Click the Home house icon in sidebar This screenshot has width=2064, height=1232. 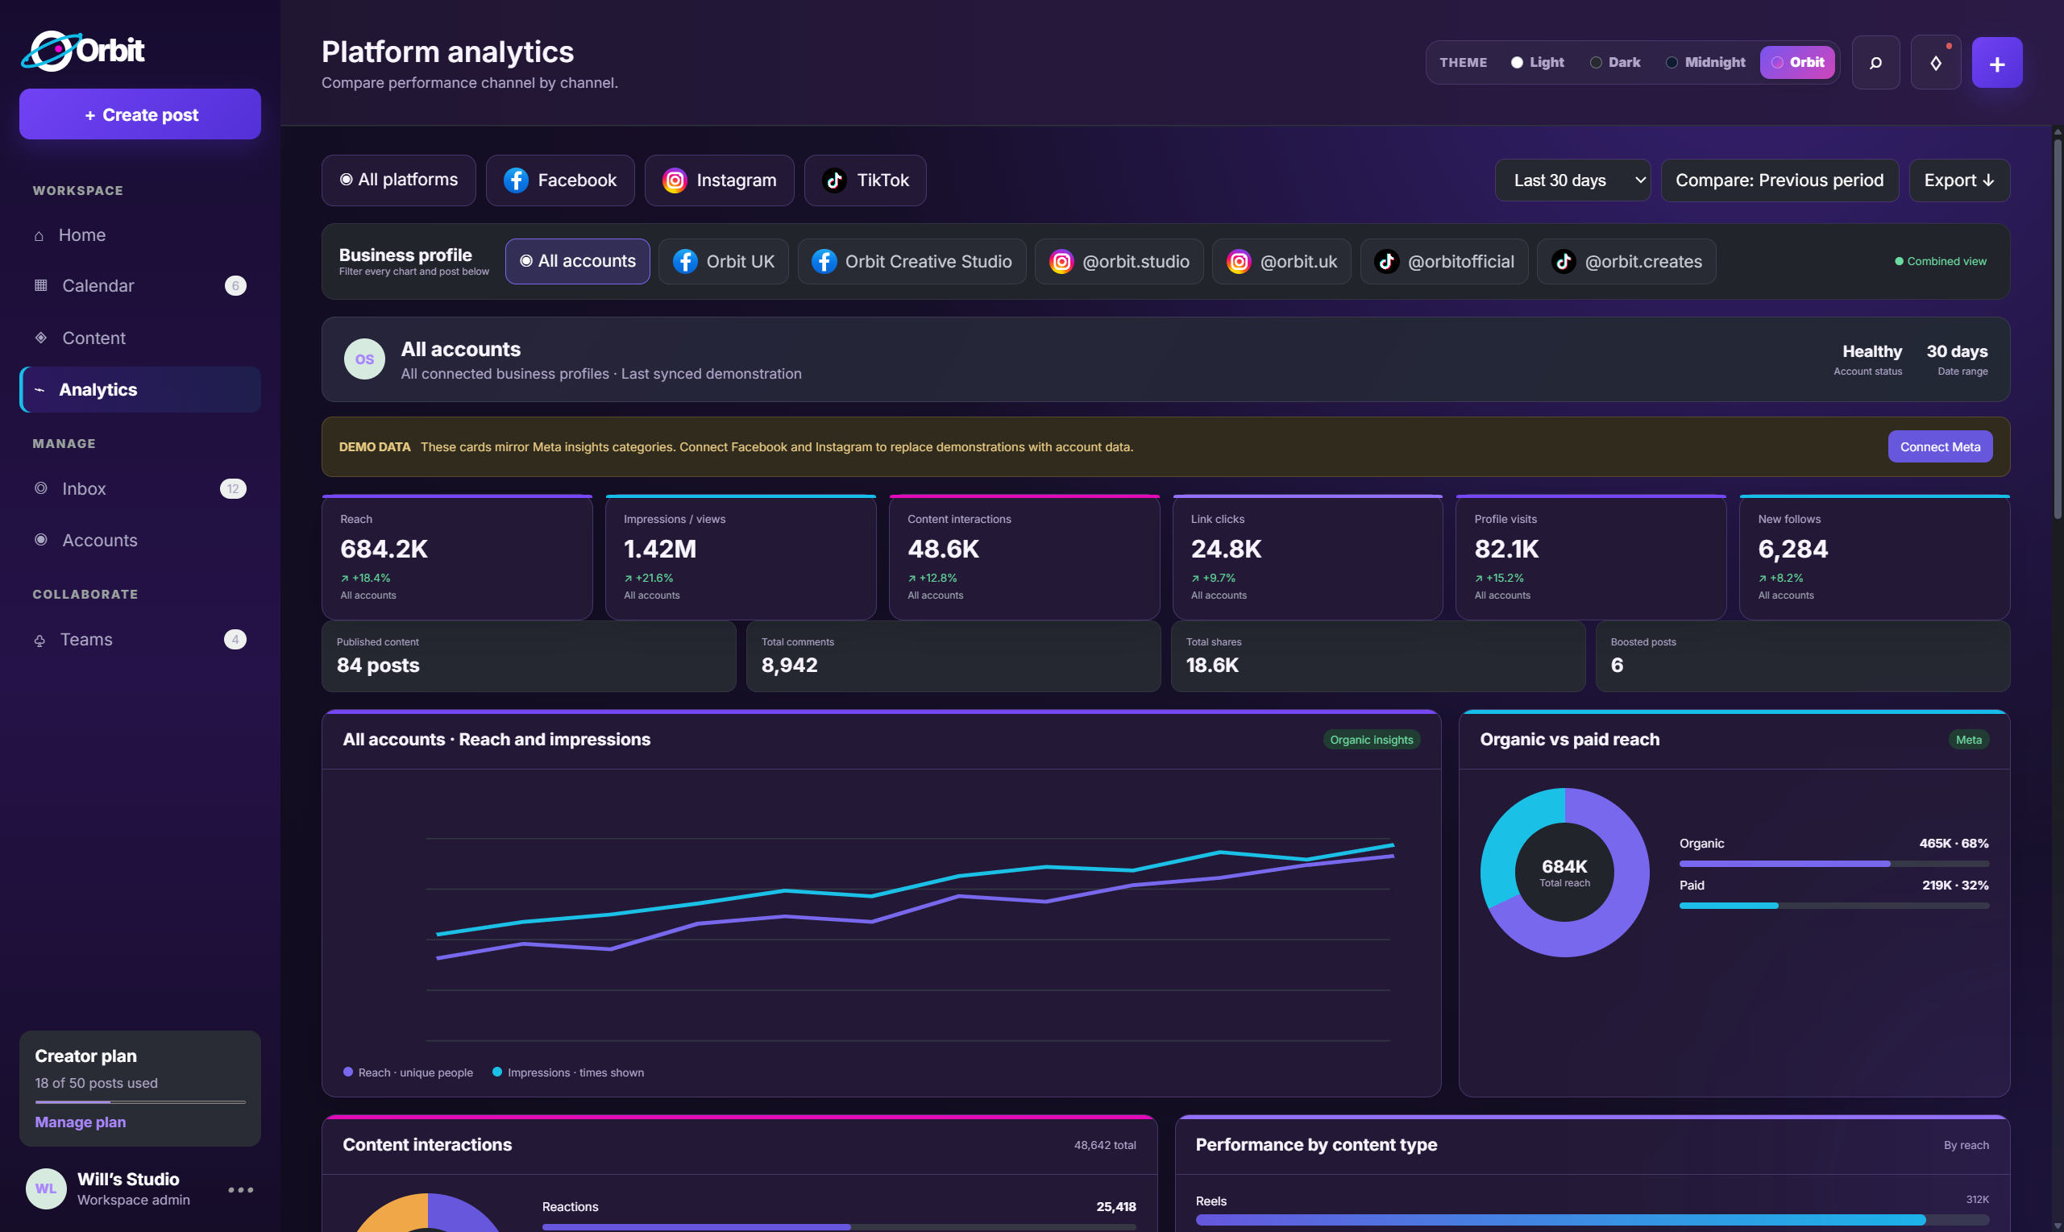39,236
